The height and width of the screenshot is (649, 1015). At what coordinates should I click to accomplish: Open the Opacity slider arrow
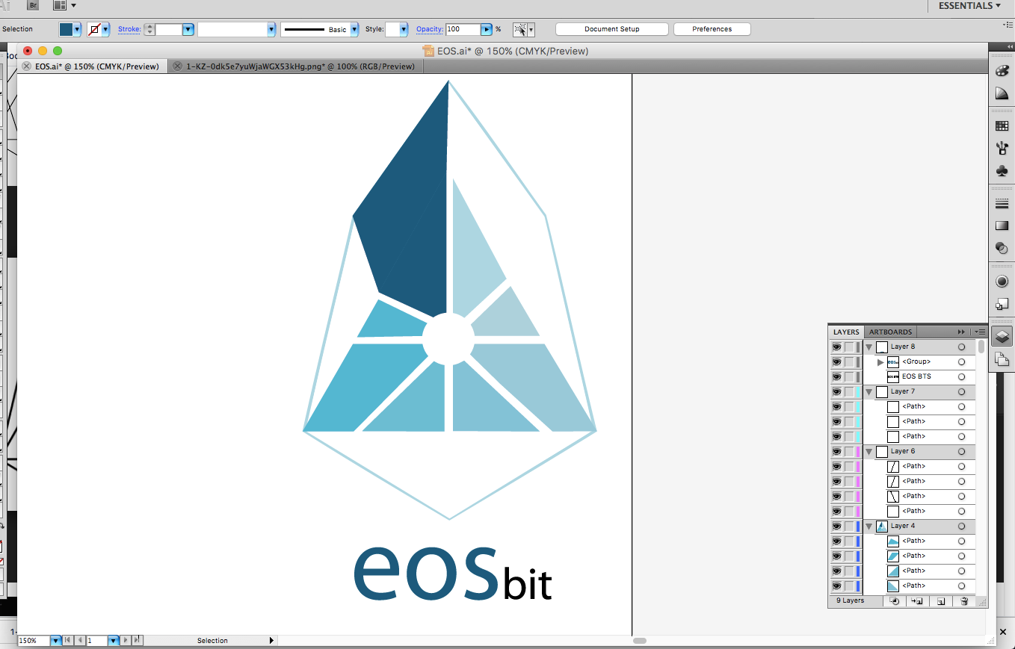pyautogui.click(x=487, y=29)
